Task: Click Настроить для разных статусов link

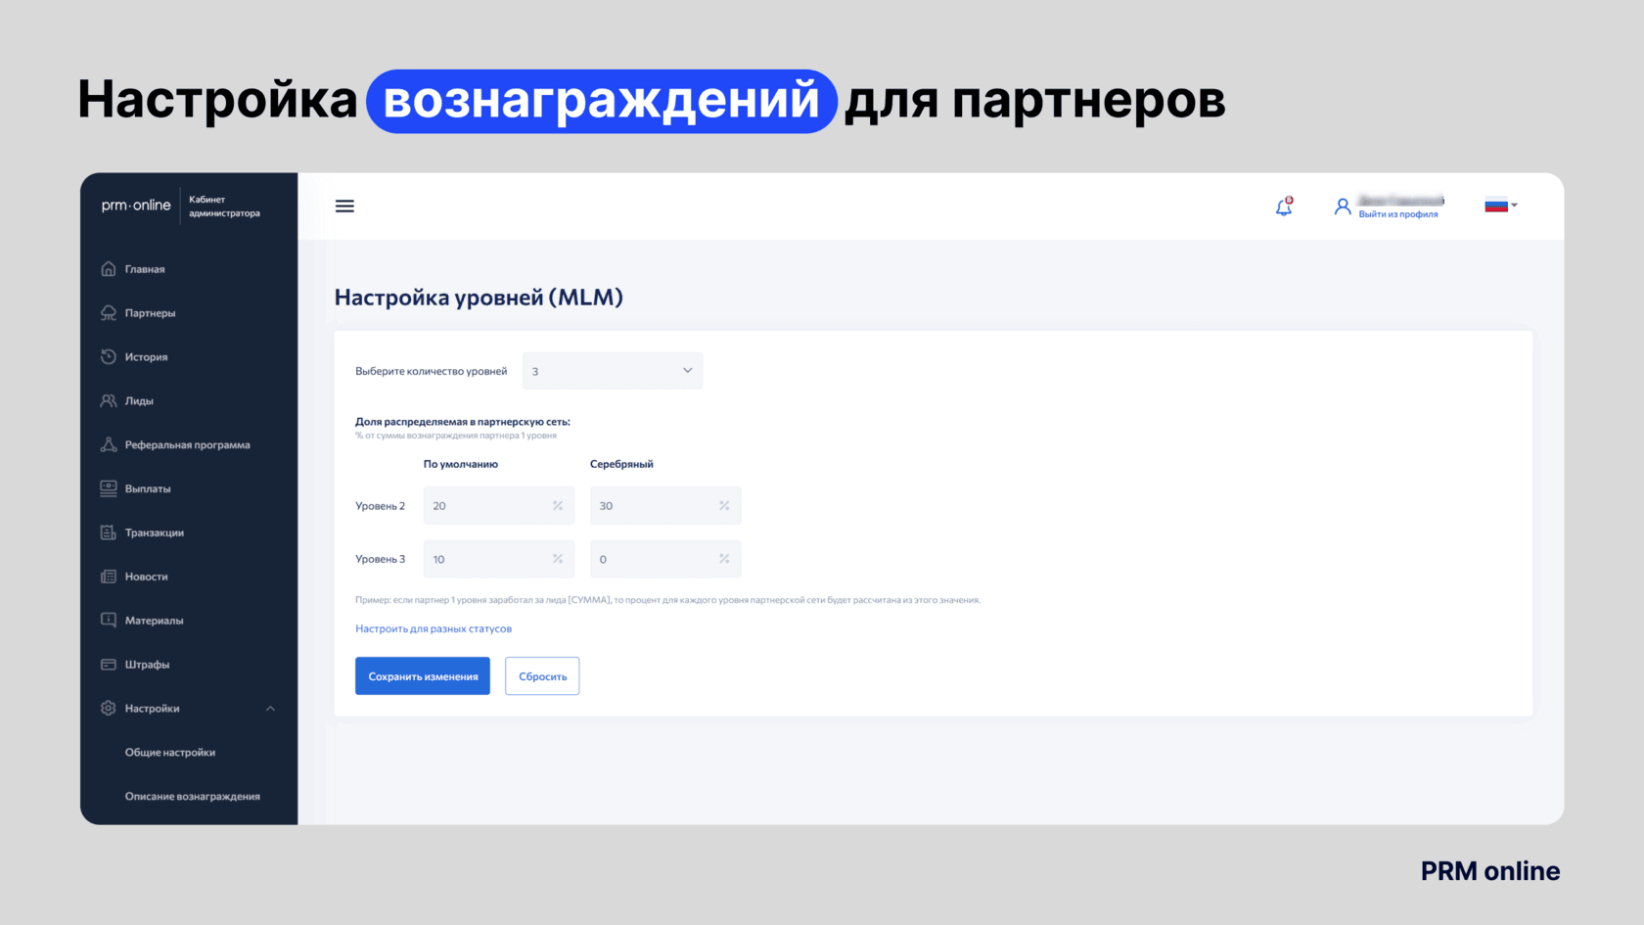Action: tap(434, 628)
